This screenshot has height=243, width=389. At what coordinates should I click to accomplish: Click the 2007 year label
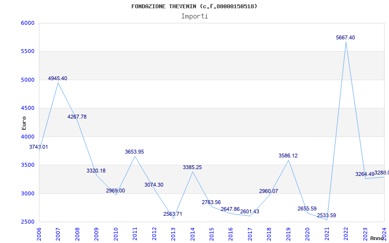(x=58, y=234)
